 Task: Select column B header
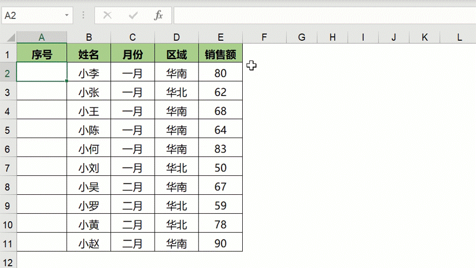[x=89, y=37]
